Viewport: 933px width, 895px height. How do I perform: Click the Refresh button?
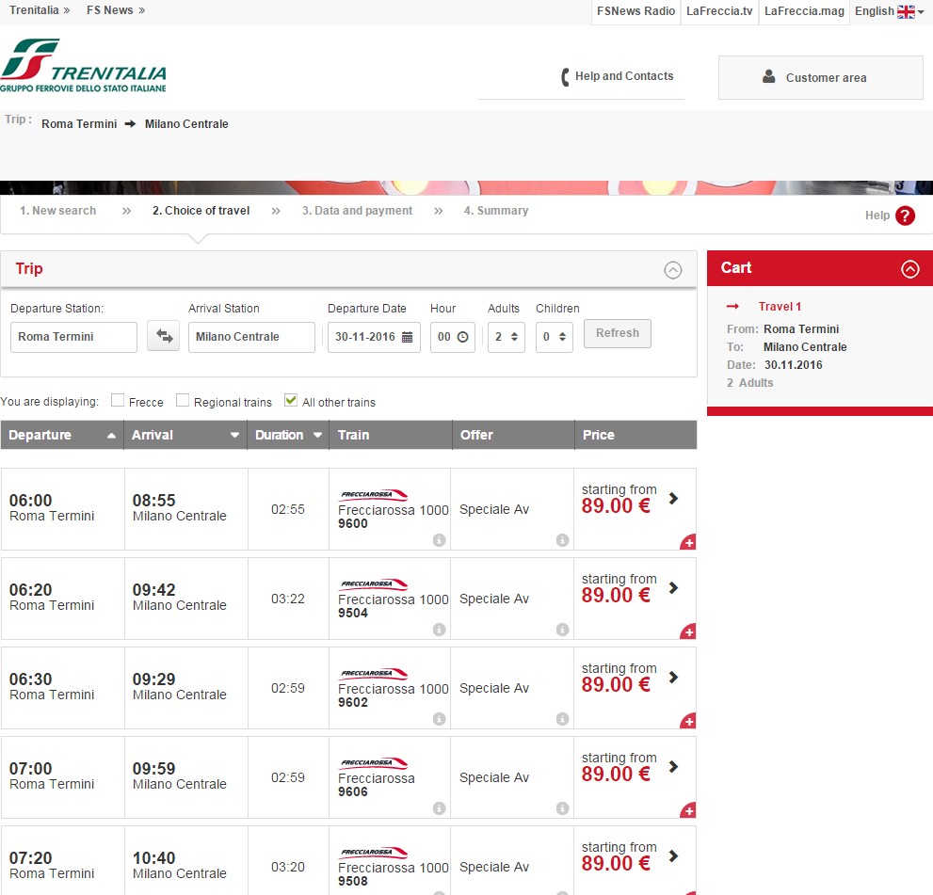[617, 333]
